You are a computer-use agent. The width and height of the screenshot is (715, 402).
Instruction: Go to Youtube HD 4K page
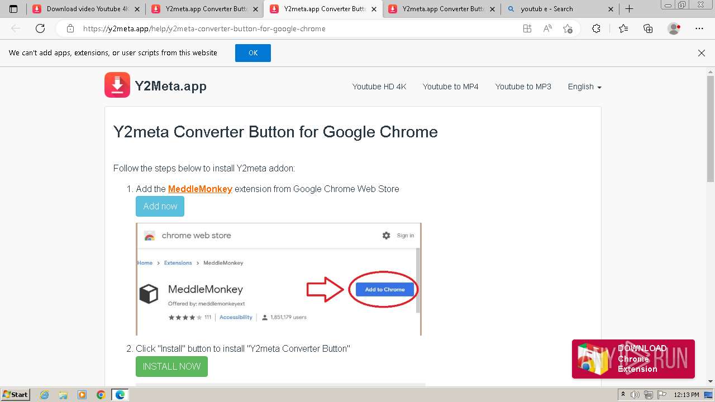pos(379,87)
